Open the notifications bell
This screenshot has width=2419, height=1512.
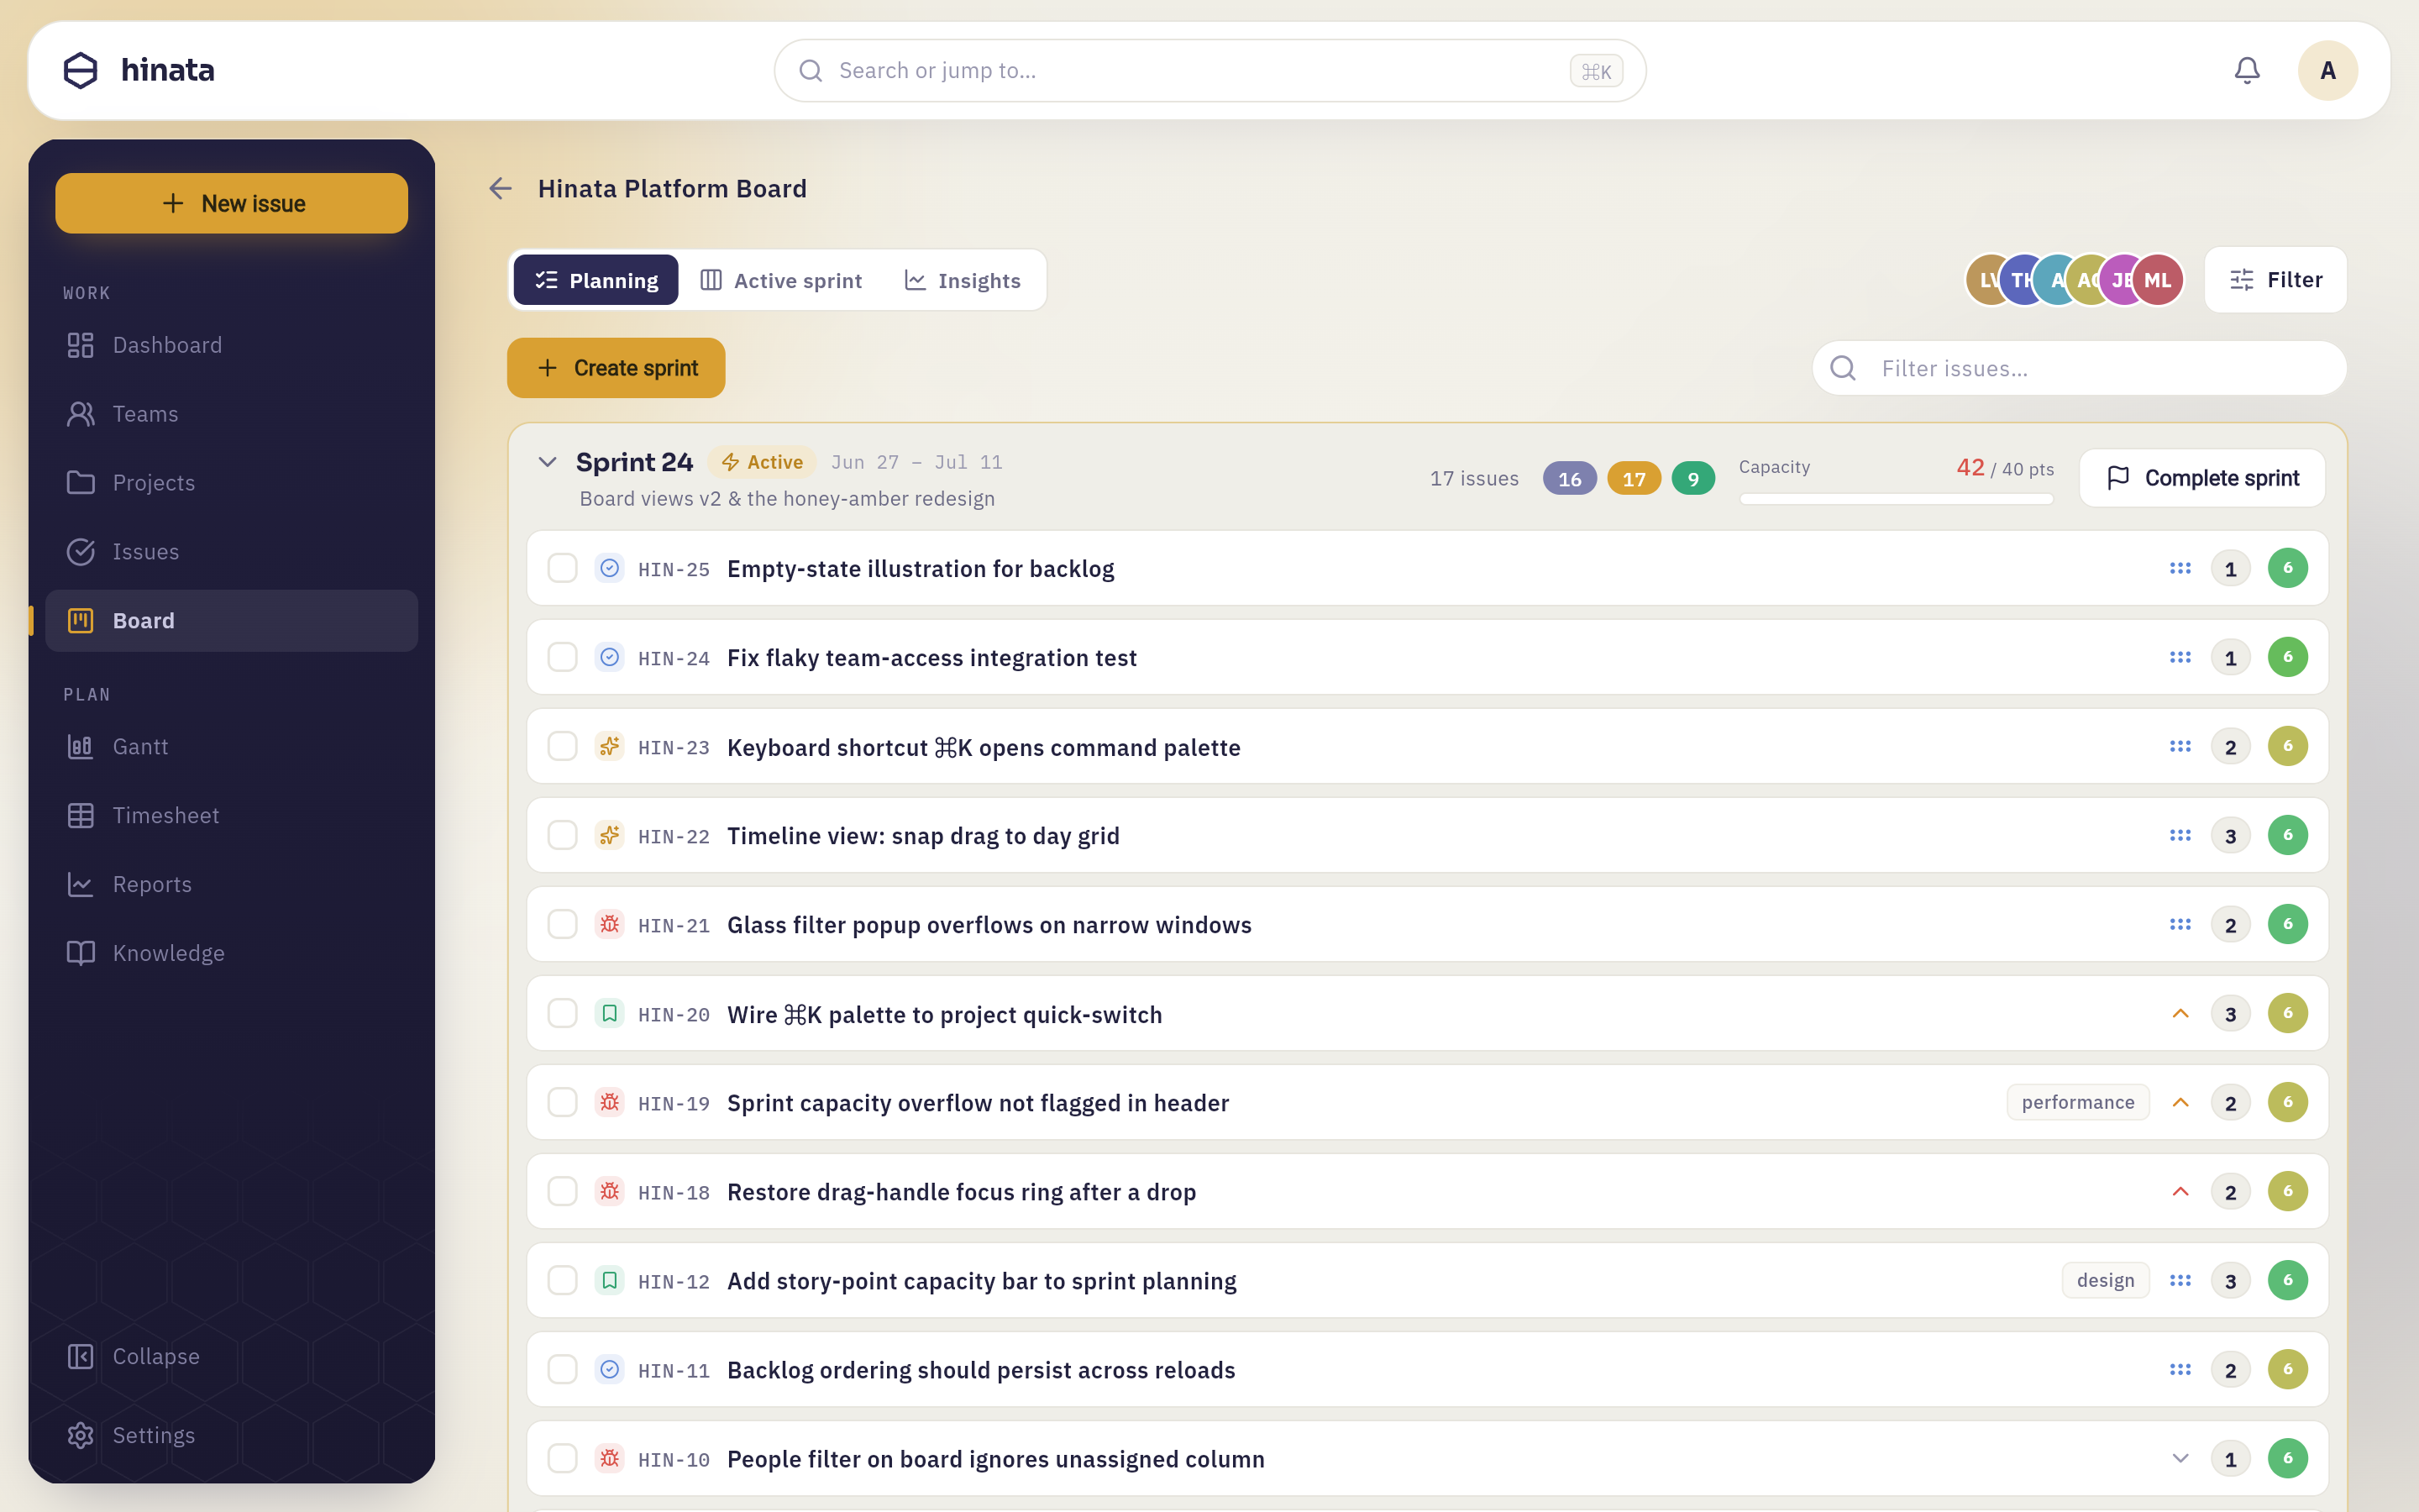tap(2247, 70)
